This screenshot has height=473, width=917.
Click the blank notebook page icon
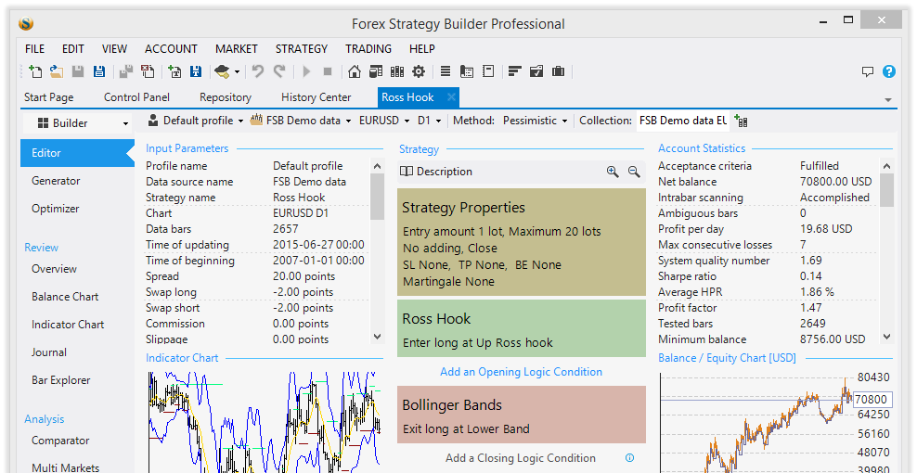(488, 71)
